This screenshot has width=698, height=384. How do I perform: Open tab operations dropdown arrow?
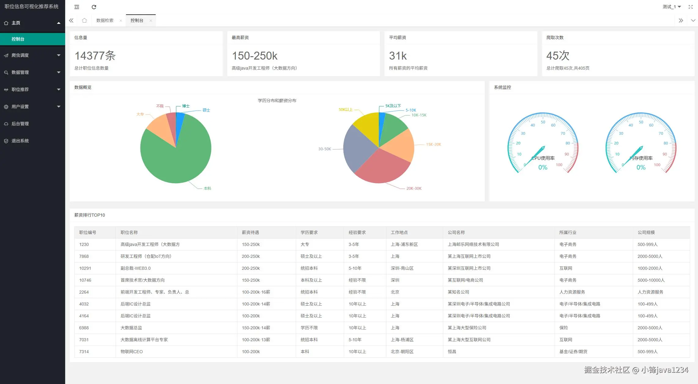coord(693,20)
